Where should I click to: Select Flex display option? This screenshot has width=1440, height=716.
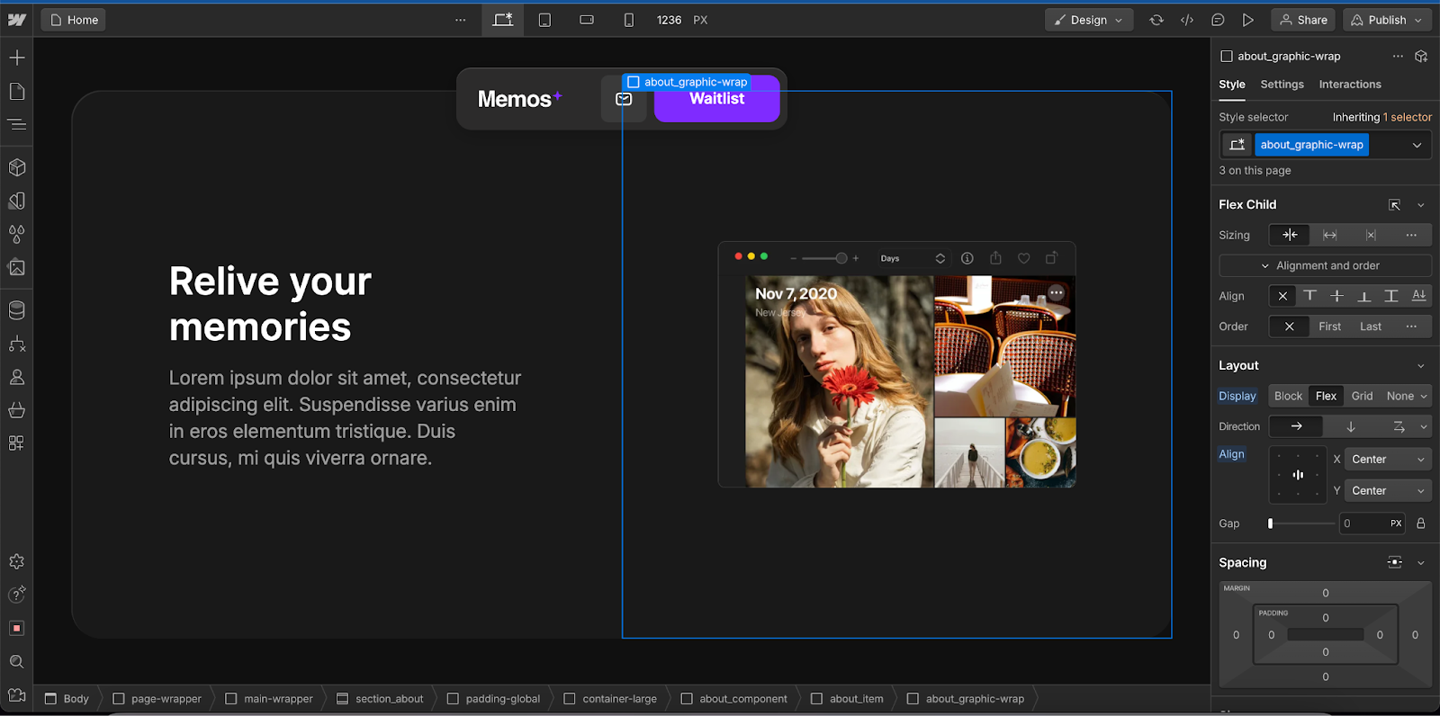(x=1326, y=396)
